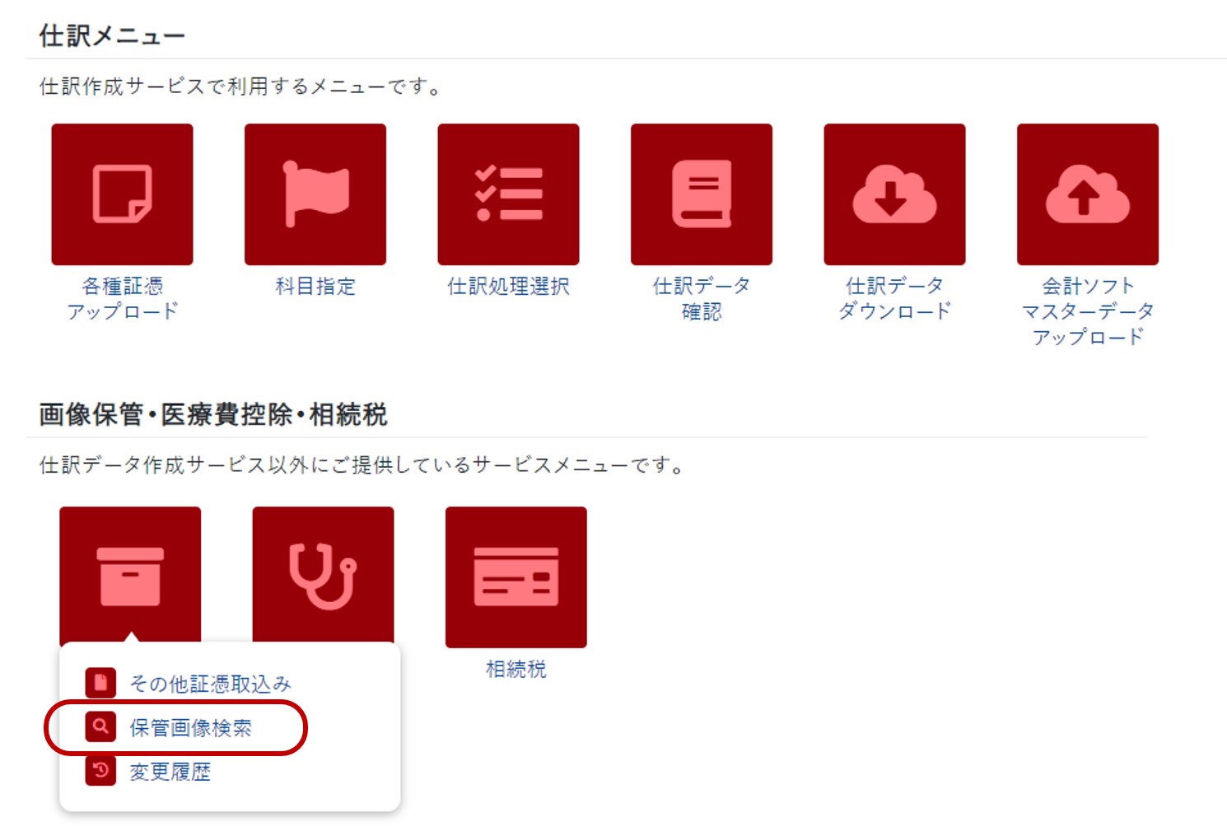The width and height of the screenshot is (1227, 836).
Task: Click the 仕訳データダウンロード text link
Action: (894, 299)
